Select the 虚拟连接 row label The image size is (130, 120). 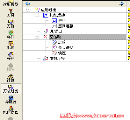pos(57,59)
